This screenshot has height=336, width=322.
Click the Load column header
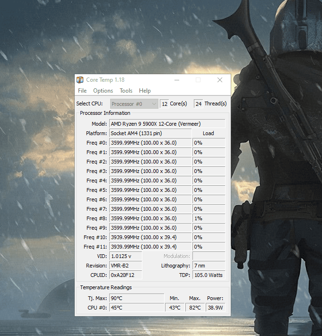point(209,133)
